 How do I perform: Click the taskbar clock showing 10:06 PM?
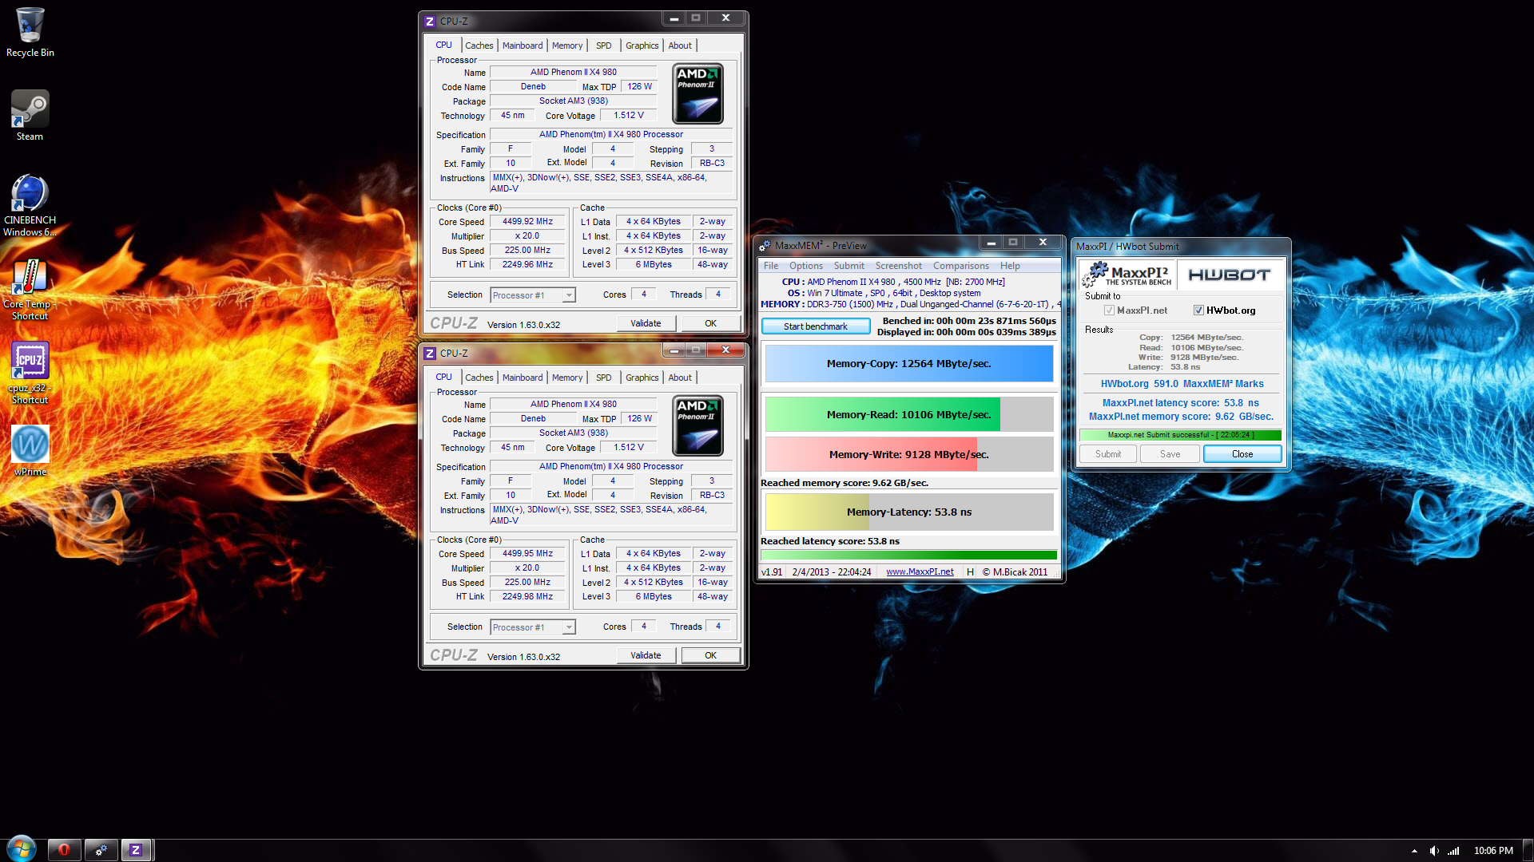click(1493, 851)
